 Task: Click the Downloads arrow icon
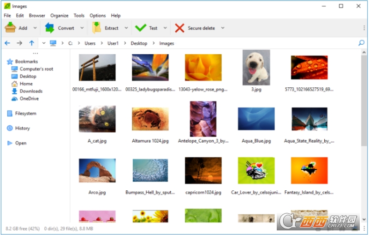coord(14,91)
